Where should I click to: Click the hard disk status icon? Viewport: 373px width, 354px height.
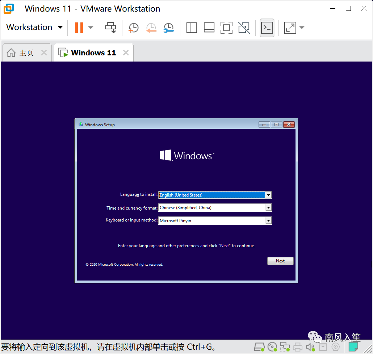coord(259,347)
